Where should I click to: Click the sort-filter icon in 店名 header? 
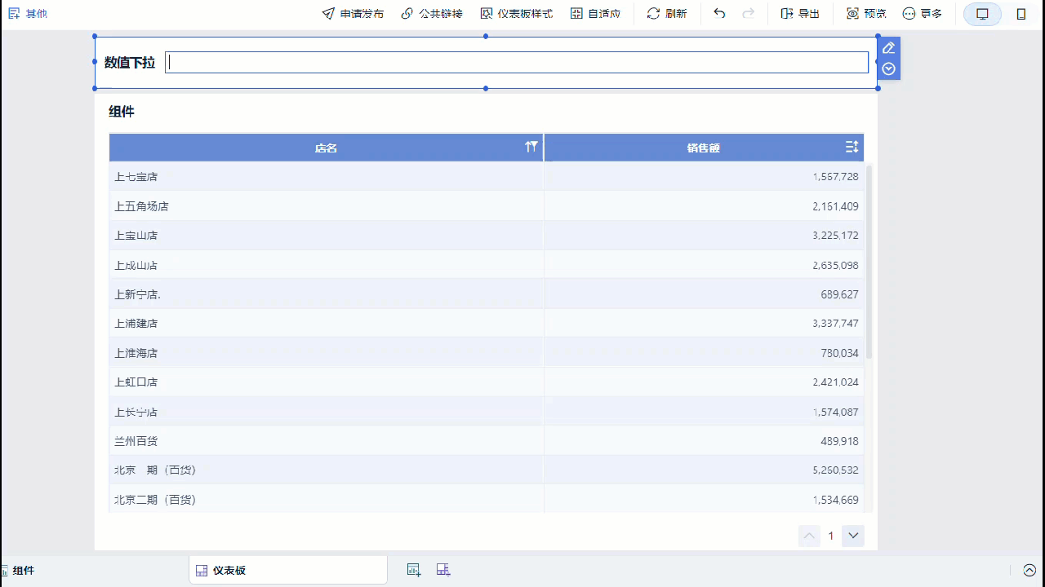(531, 147)
